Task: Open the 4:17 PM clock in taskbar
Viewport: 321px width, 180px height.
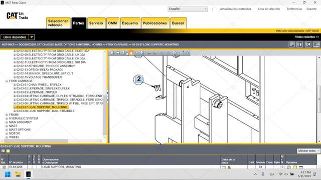Action: (304, 174)
